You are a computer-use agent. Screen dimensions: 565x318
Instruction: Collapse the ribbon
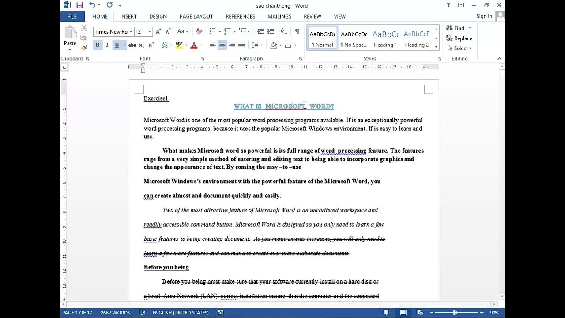click(x=499, y=59)
